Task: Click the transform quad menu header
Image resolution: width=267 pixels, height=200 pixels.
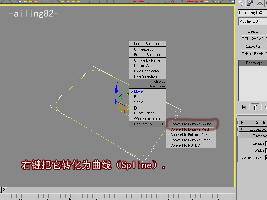Action: 148,86
